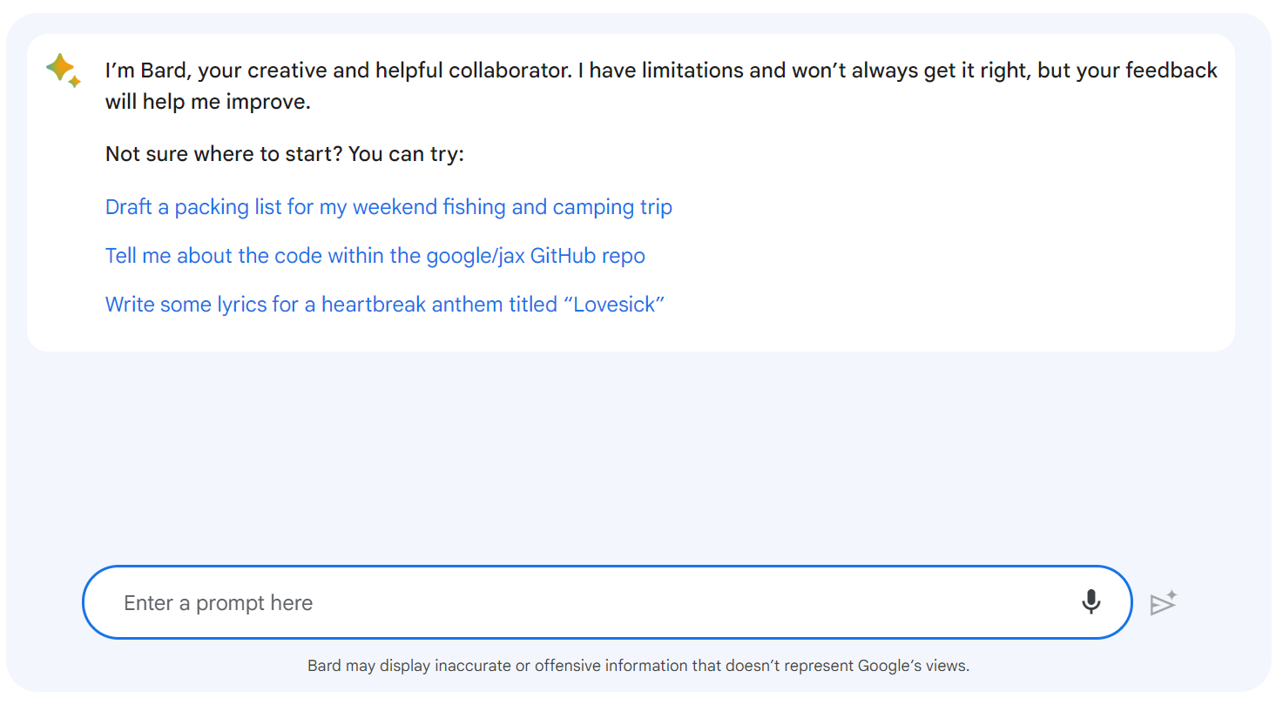Try the packing list for camping trip suggestion

coord(388,207)
